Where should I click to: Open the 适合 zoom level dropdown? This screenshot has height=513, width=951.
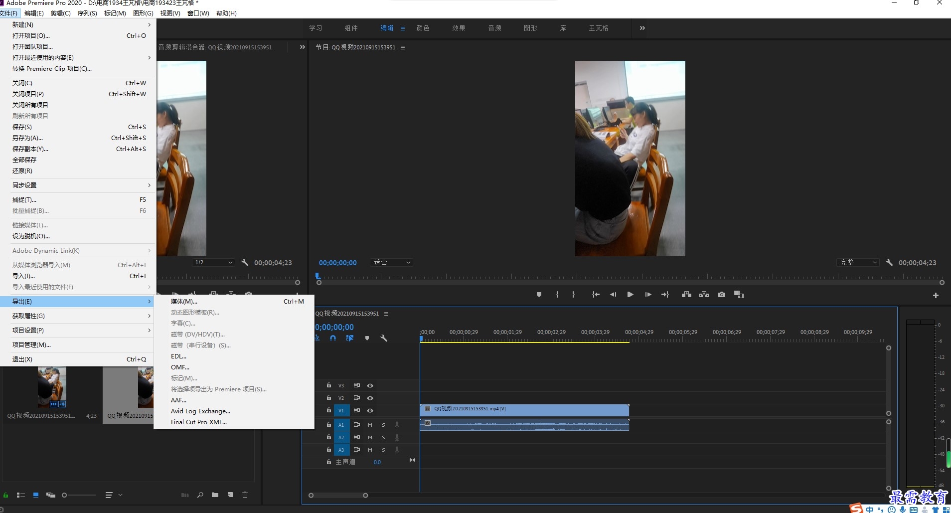tap(392, 262)
